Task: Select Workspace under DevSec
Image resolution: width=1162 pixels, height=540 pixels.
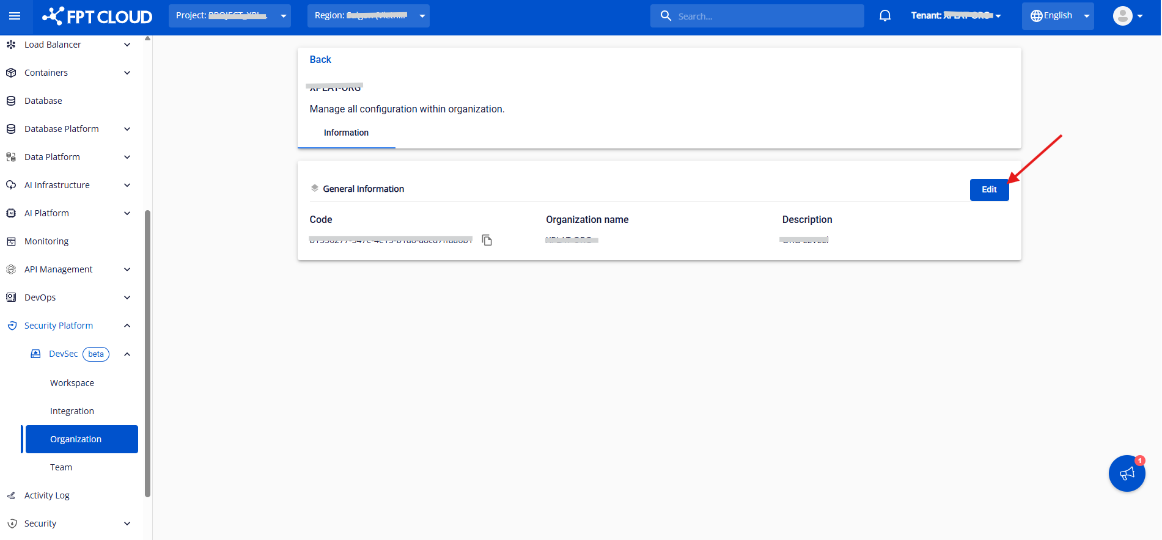Action: point(72,383)
